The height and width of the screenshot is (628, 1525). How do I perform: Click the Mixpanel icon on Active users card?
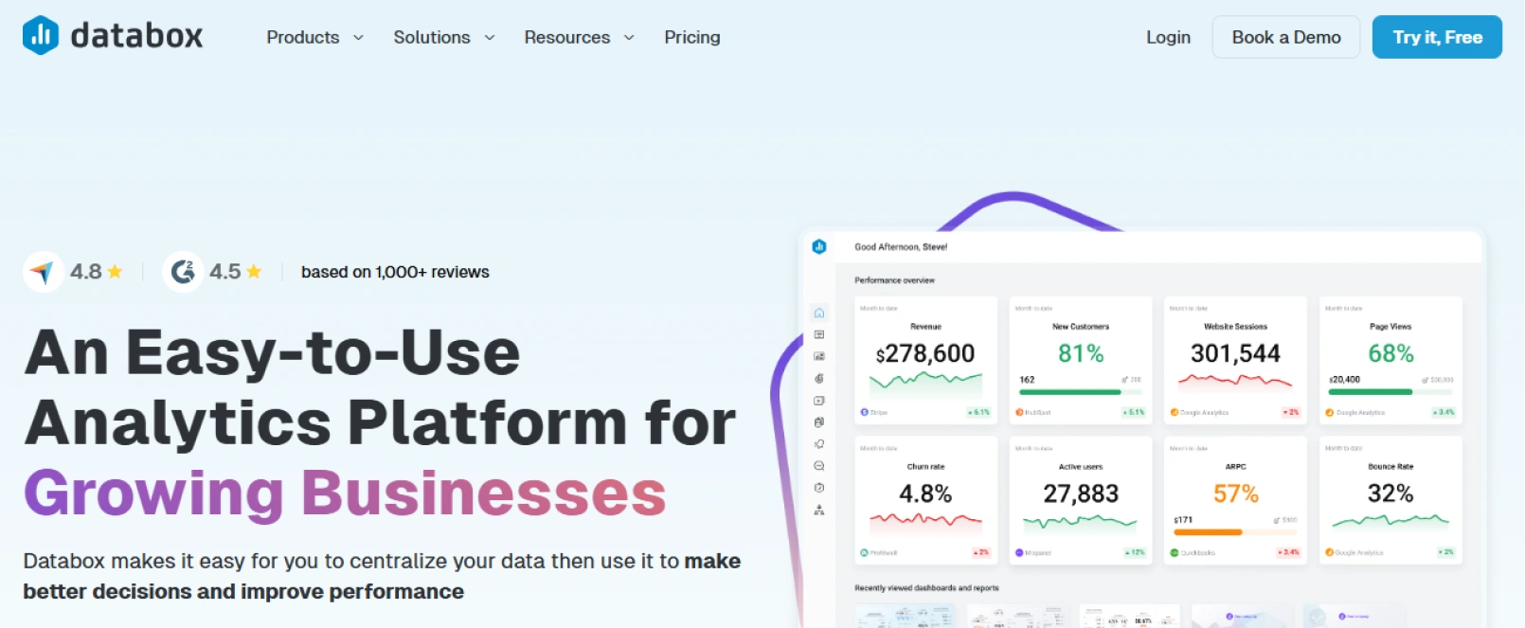click(1019, 552)
